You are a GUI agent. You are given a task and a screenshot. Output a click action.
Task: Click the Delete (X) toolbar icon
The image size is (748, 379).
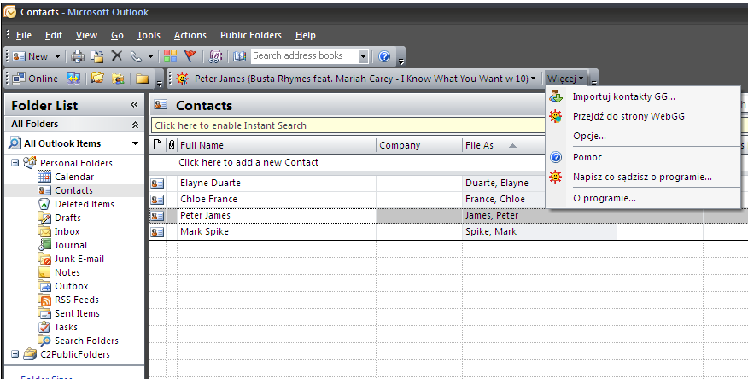tap(117, 56)
